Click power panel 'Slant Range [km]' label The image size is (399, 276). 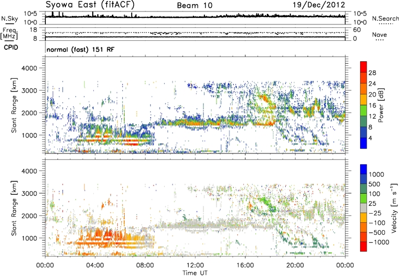point(14,105)
